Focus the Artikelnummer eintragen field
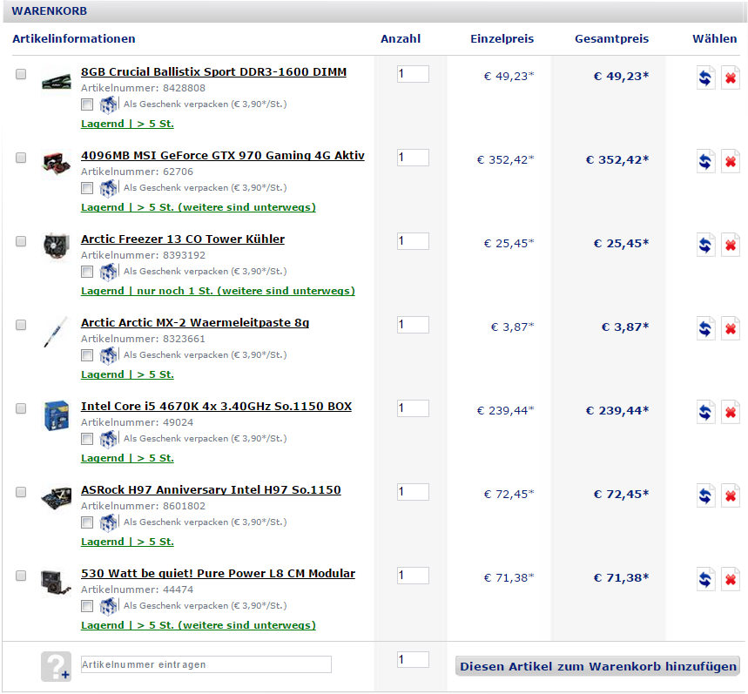748x694 pixels. tap(206, 664)
